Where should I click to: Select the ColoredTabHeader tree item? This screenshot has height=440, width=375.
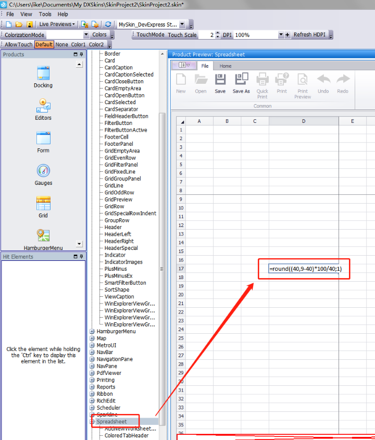[127, 435]
